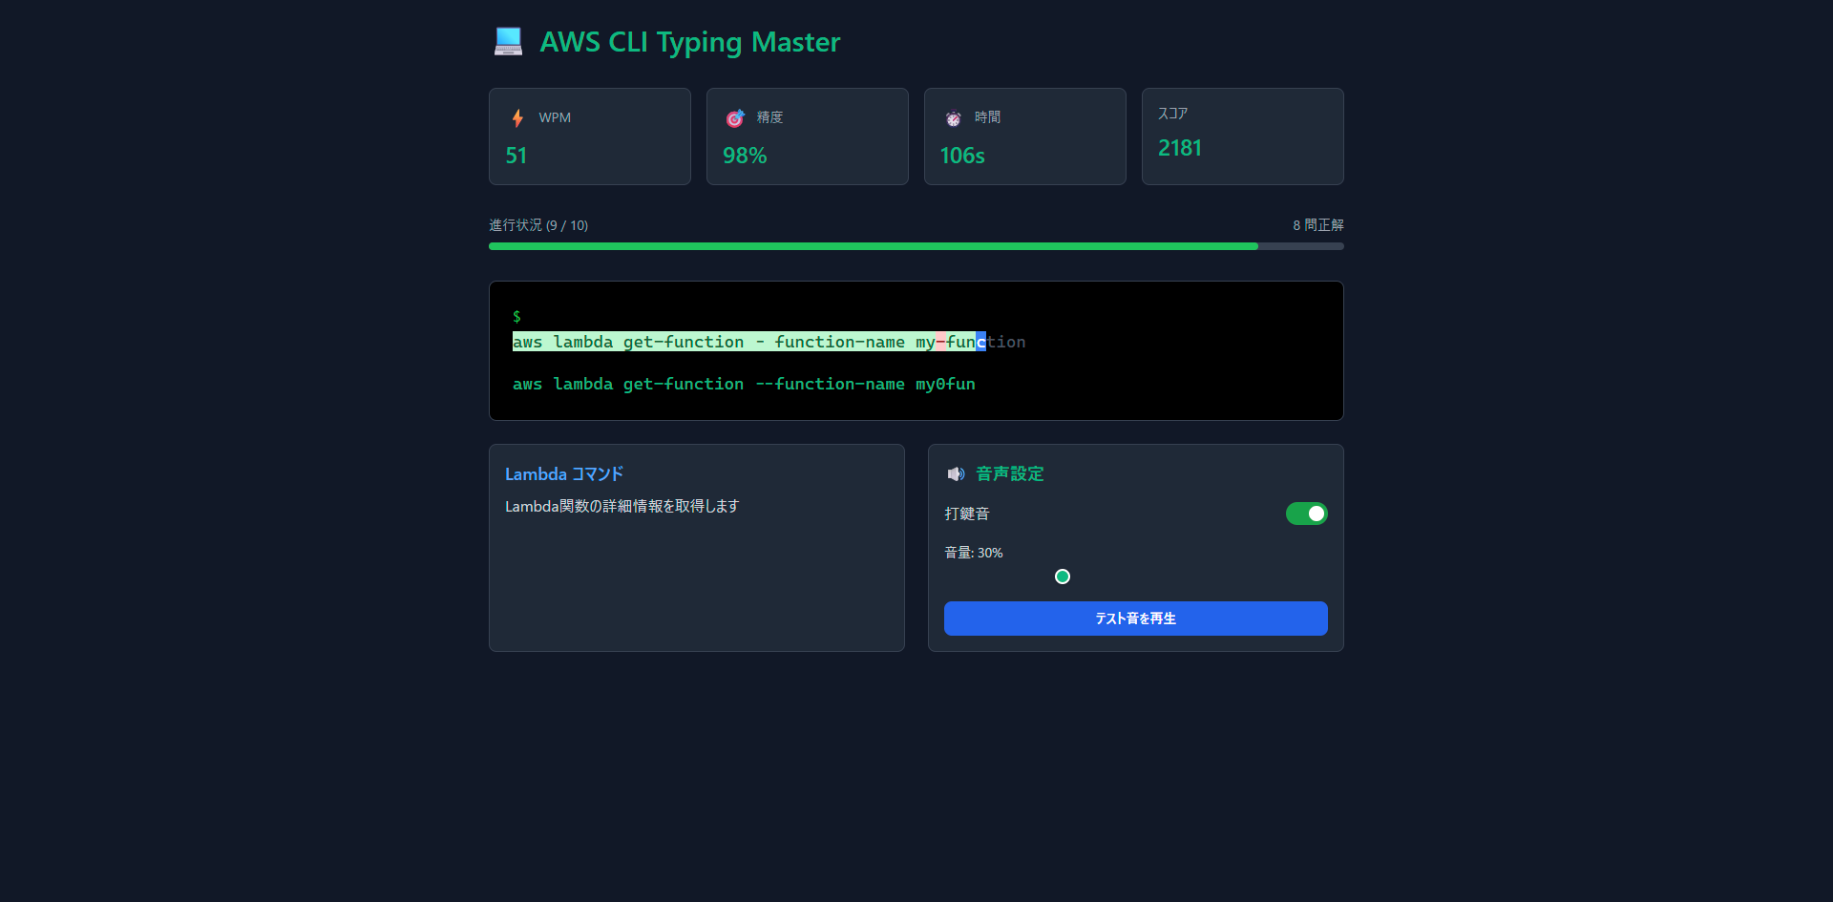Toggle the 打鍵音 keystroke sound switch

tap(1306, 514)
